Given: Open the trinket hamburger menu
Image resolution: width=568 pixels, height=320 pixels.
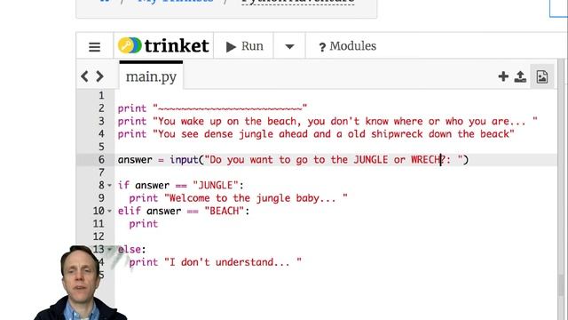Looking at the screenshot, I should coord(95,46).
